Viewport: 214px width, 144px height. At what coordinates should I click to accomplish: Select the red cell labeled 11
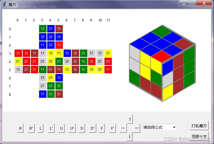[108, 70]
